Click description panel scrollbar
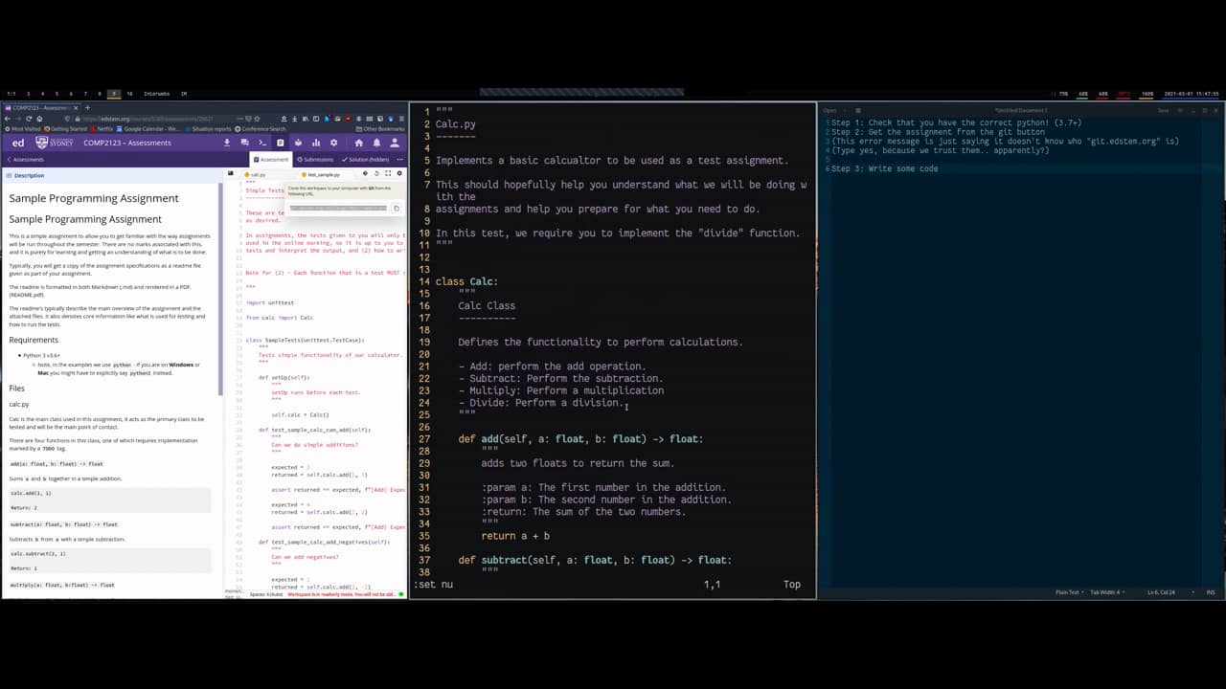The height and width of the screenshot is (689, 1226). [x=221, y=287]
